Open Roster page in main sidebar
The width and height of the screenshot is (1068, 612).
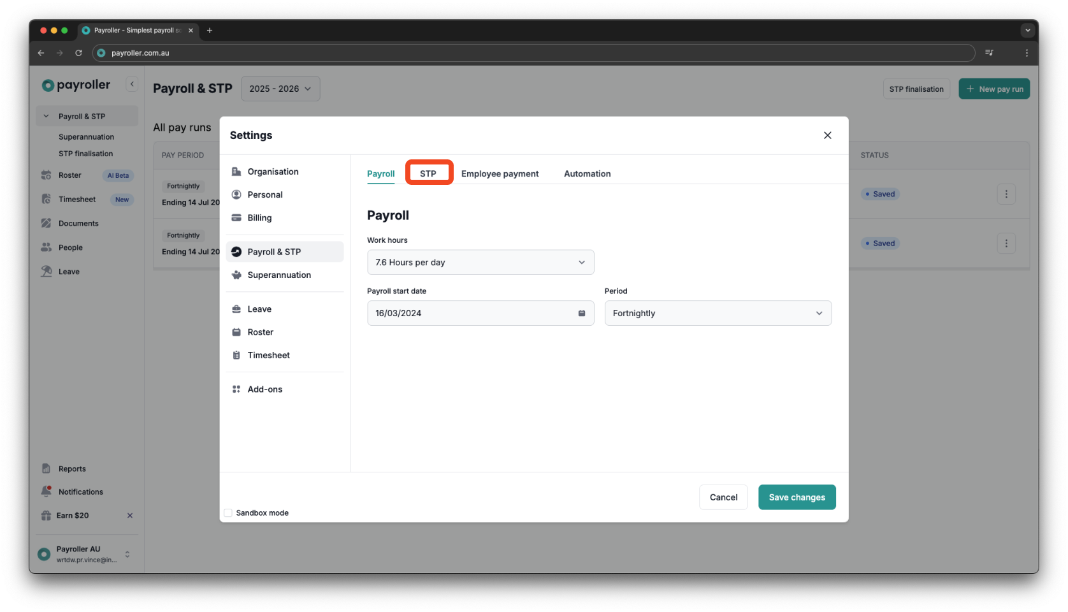(70, 175)
